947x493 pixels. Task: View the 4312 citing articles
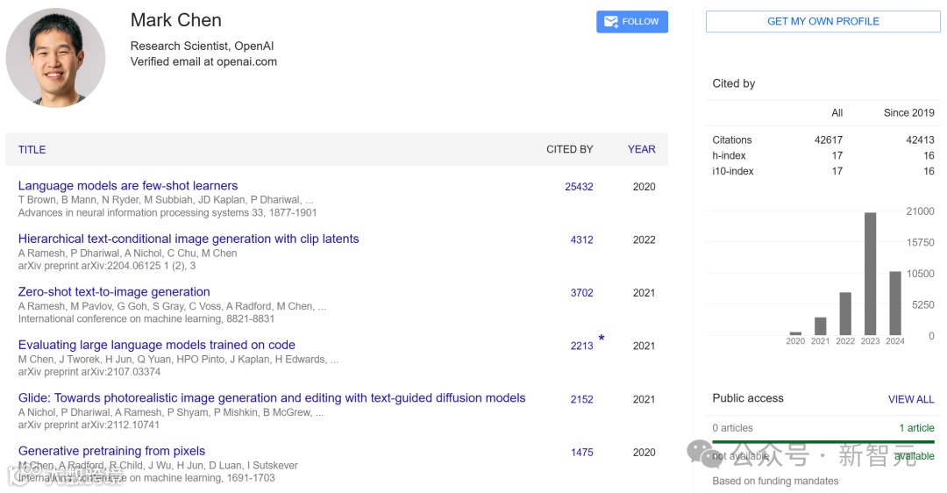(581, 239)
